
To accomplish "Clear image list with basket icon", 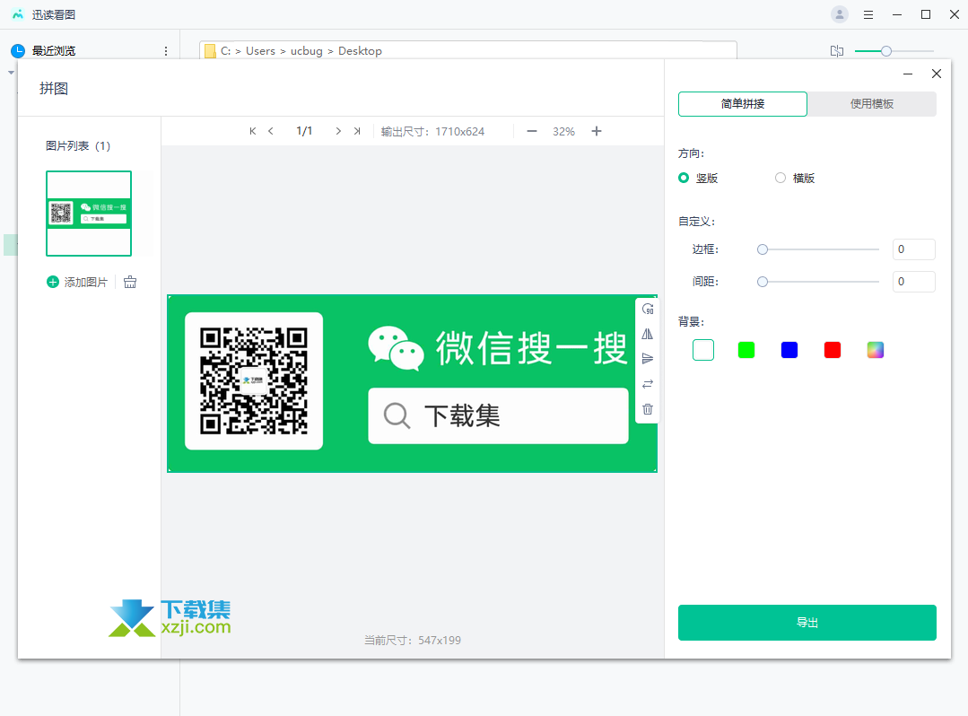I will tap(130, 282).
